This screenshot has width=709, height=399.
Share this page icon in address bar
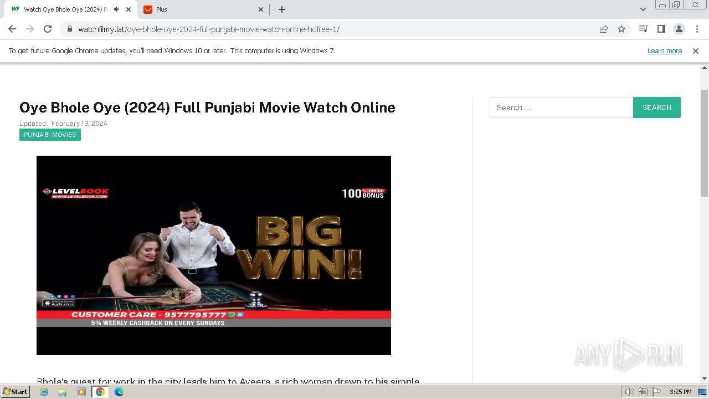click(x=604, y=29)
